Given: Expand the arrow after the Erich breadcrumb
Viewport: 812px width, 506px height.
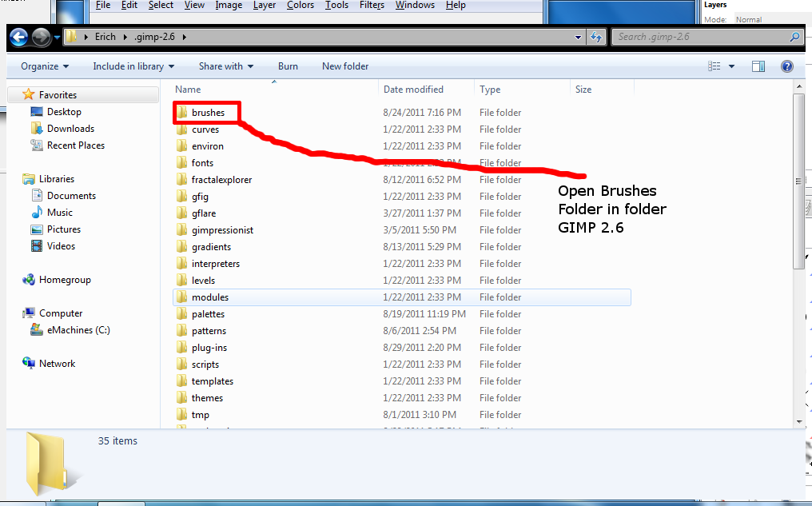Looking at the screenshot, I should click(125, 37).
